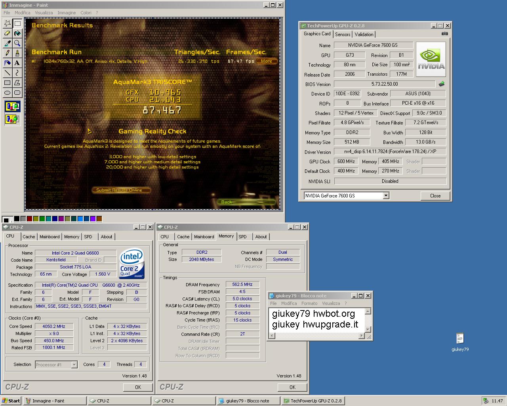The height and width of the screenshot is (406, 507).
Task: Choose the Fill With Color bucket tool
Action: [x=17, y=34]
